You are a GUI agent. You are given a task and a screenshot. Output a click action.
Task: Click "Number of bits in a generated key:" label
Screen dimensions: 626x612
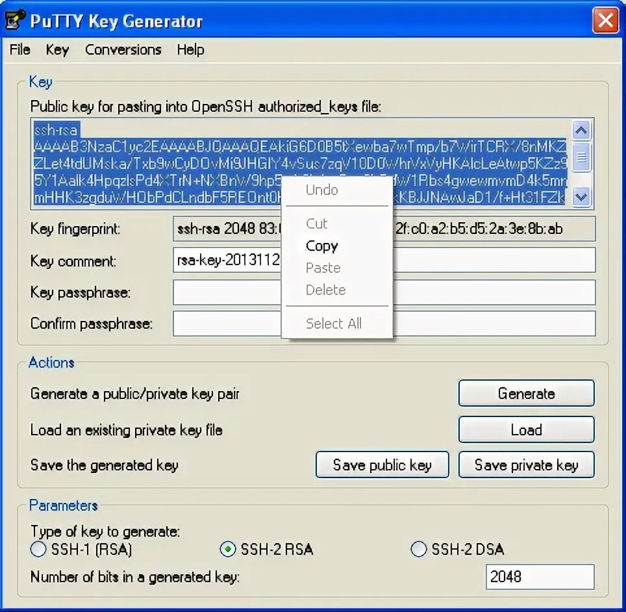point(134,577)
